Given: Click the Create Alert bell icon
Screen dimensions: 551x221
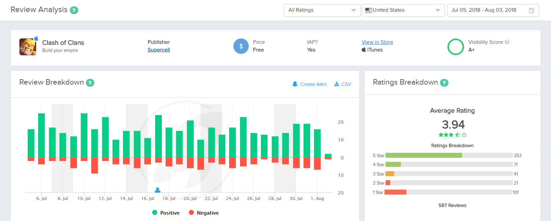Looking at the screenshot, I should pyautogui.click(x=295, y=84).
